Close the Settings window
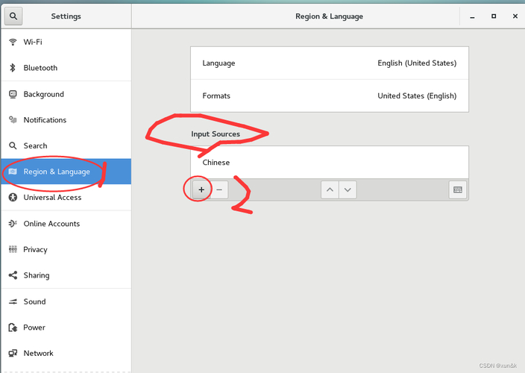525x373 pixels. (x=515, y=16)
